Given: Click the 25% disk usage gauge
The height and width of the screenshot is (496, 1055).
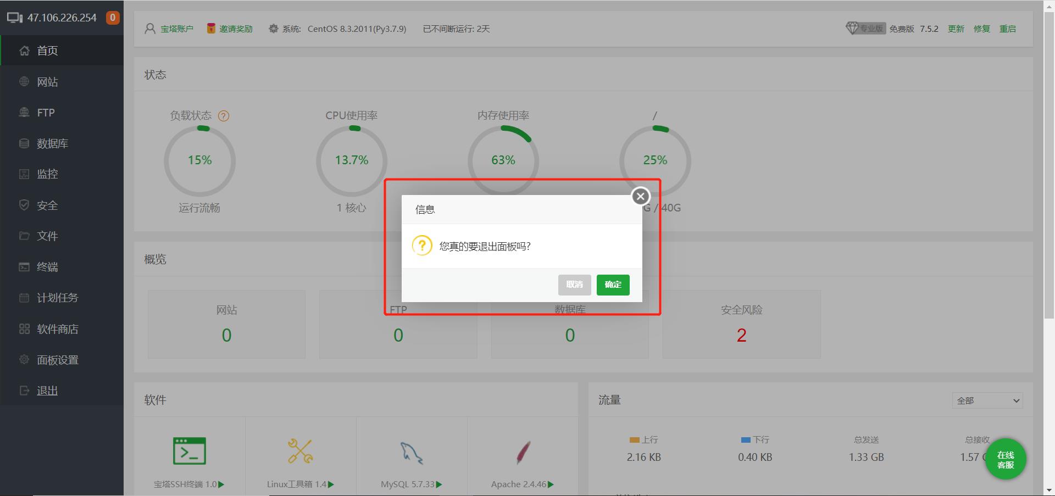Looking at the screenshot, I should pyautogui.click(x=655, y=160).
